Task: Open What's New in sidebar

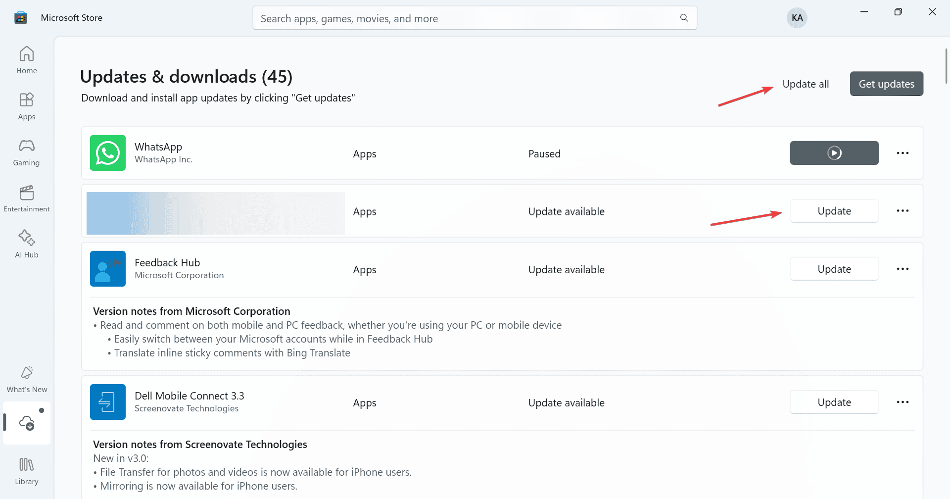Action: click(27, 379)
